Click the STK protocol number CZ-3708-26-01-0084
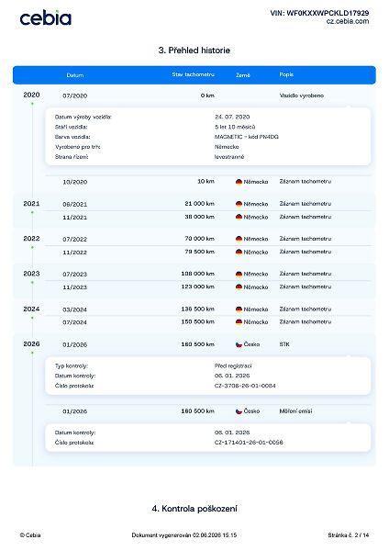389x551 pixels. (245, 386)
